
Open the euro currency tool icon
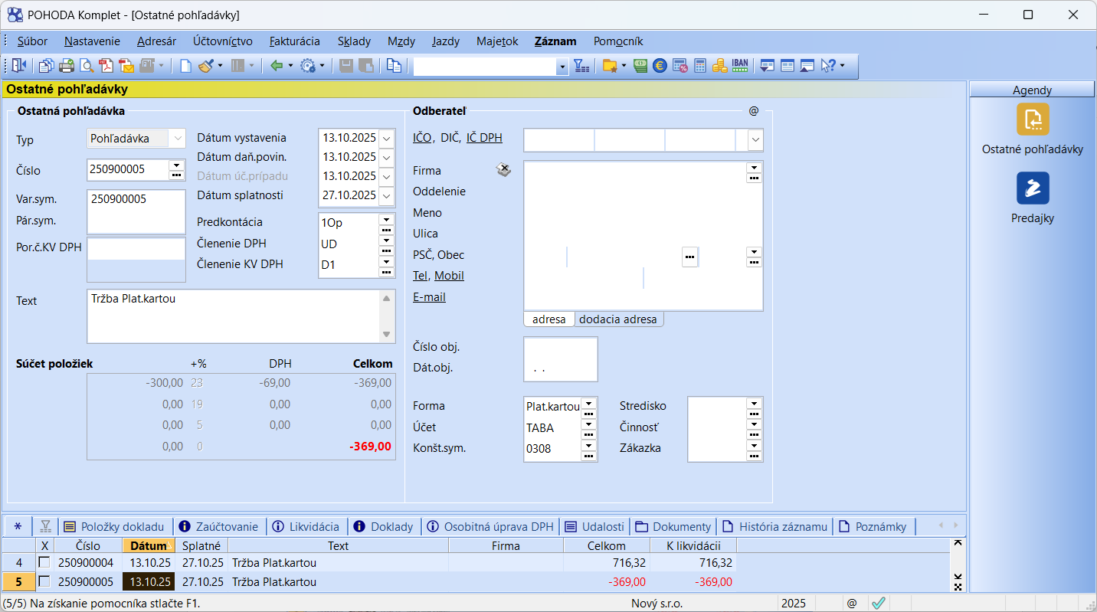click(x=660, y=66)
